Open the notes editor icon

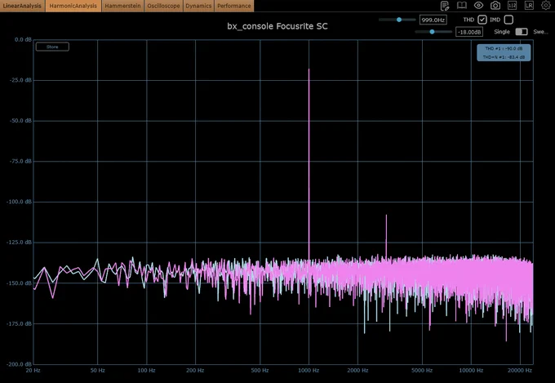(x=445, y=6)
